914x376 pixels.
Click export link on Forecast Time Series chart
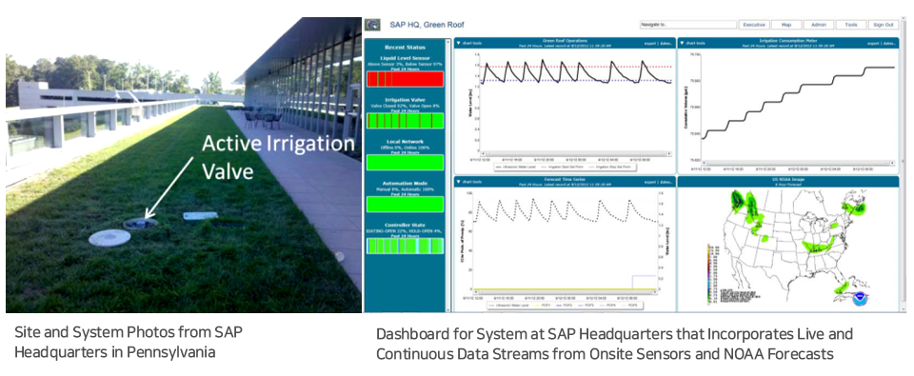(650, 182)
